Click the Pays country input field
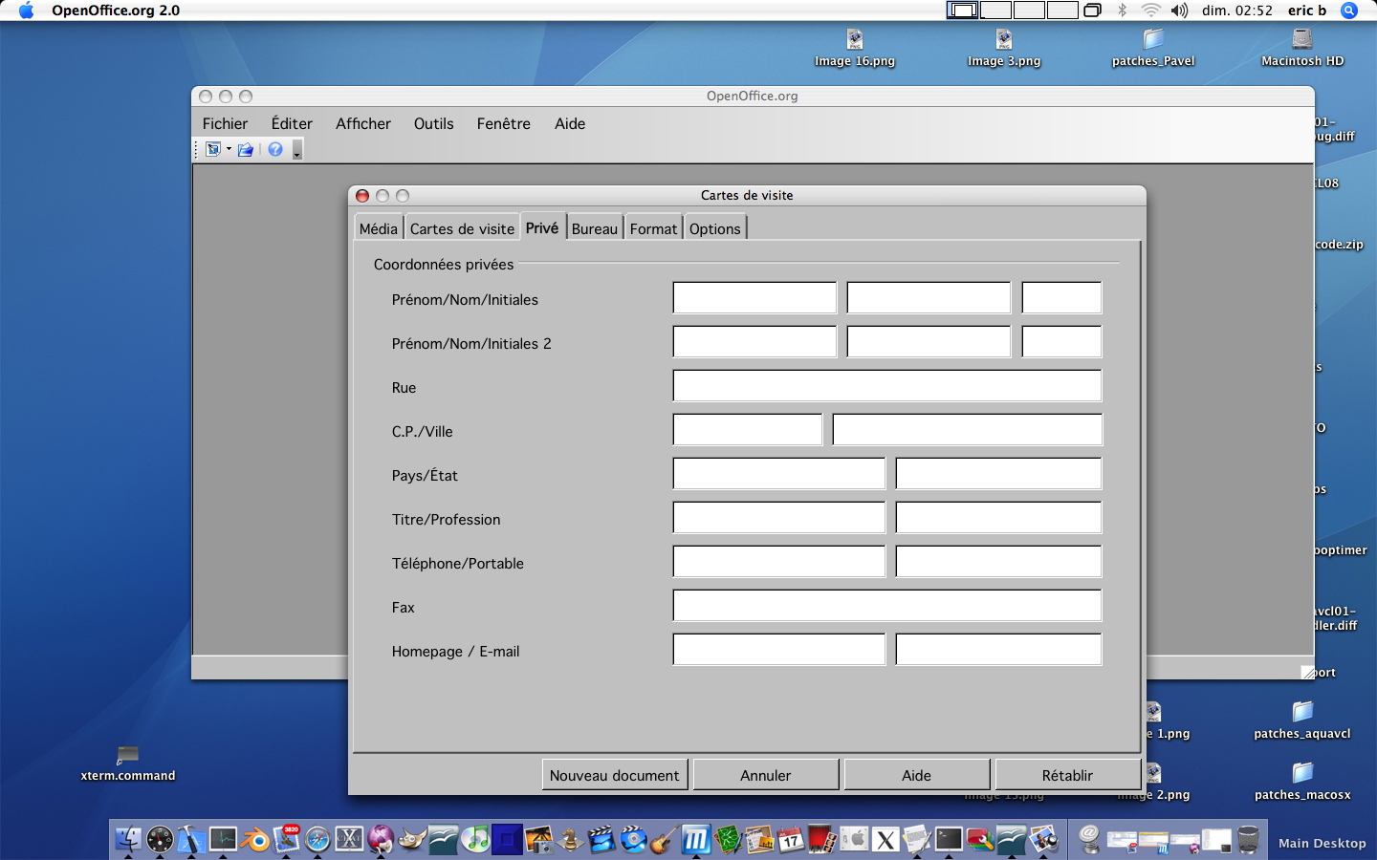This screenshot has width=1377, height=860. pos(779,474)
